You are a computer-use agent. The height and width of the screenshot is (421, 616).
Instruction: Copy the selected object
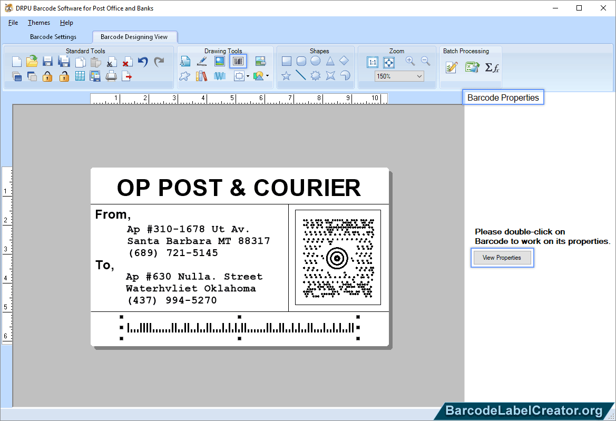point(80,62)
